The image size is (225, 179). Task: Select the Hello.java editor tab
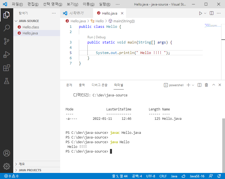(109, 13)
